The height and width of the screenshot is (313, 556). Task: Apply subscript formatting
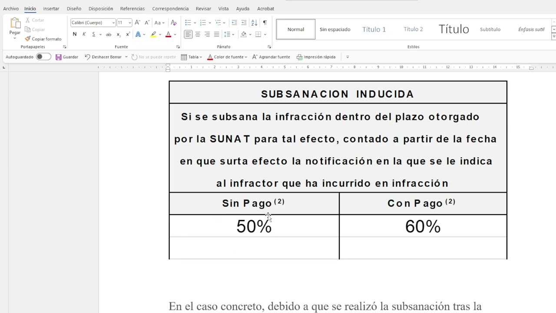(119, 34)
